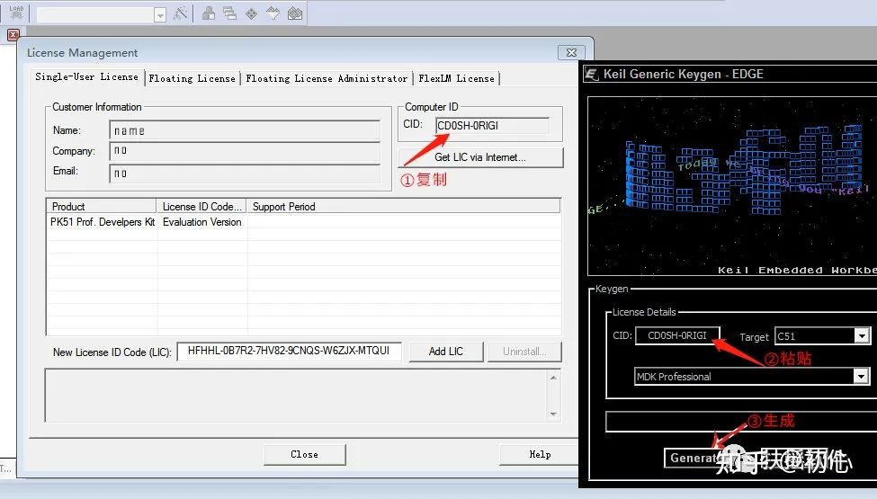The width and height of the screenshot is (877, 499).
Task: Click the empty license output field in keygen
Action: [741, 422]
